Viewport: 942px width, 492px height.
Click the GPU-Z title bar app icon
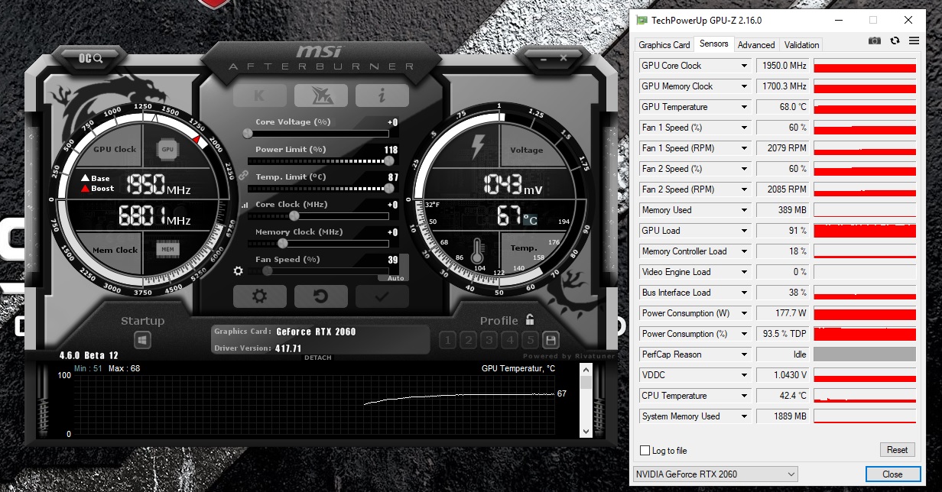coord(642,21)
